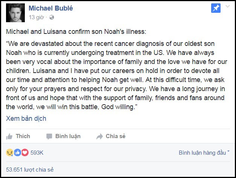Click the share arrow icon
Screen dimensions: 236x178
[100, 136]
